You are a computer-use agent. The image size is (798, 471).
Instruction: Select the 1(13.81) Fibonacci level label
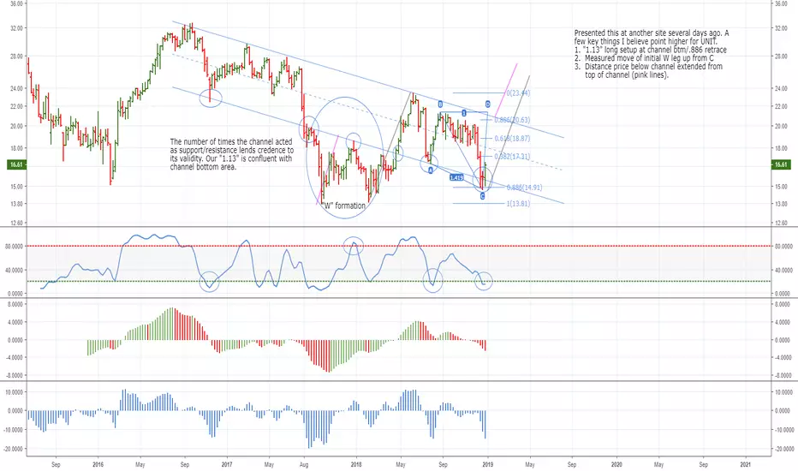coord(518,204)
